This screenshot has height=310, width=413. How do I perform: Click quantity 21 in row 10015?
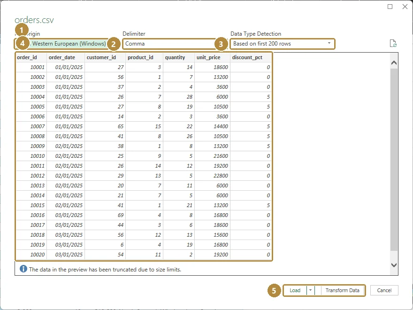[179, 205]
